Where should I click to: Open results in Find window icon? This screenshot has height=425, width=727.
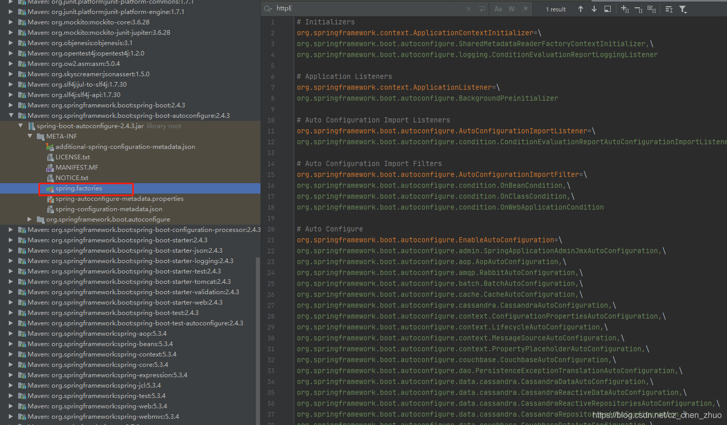(x=608, y=9)
